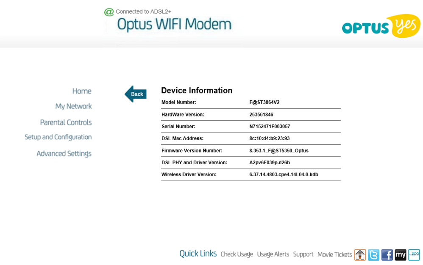Click the Zoo icon in footer

pos(414,255)
